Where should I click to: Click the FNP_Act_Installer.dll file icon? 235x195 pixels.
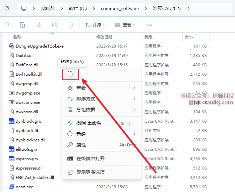(12, 177)
